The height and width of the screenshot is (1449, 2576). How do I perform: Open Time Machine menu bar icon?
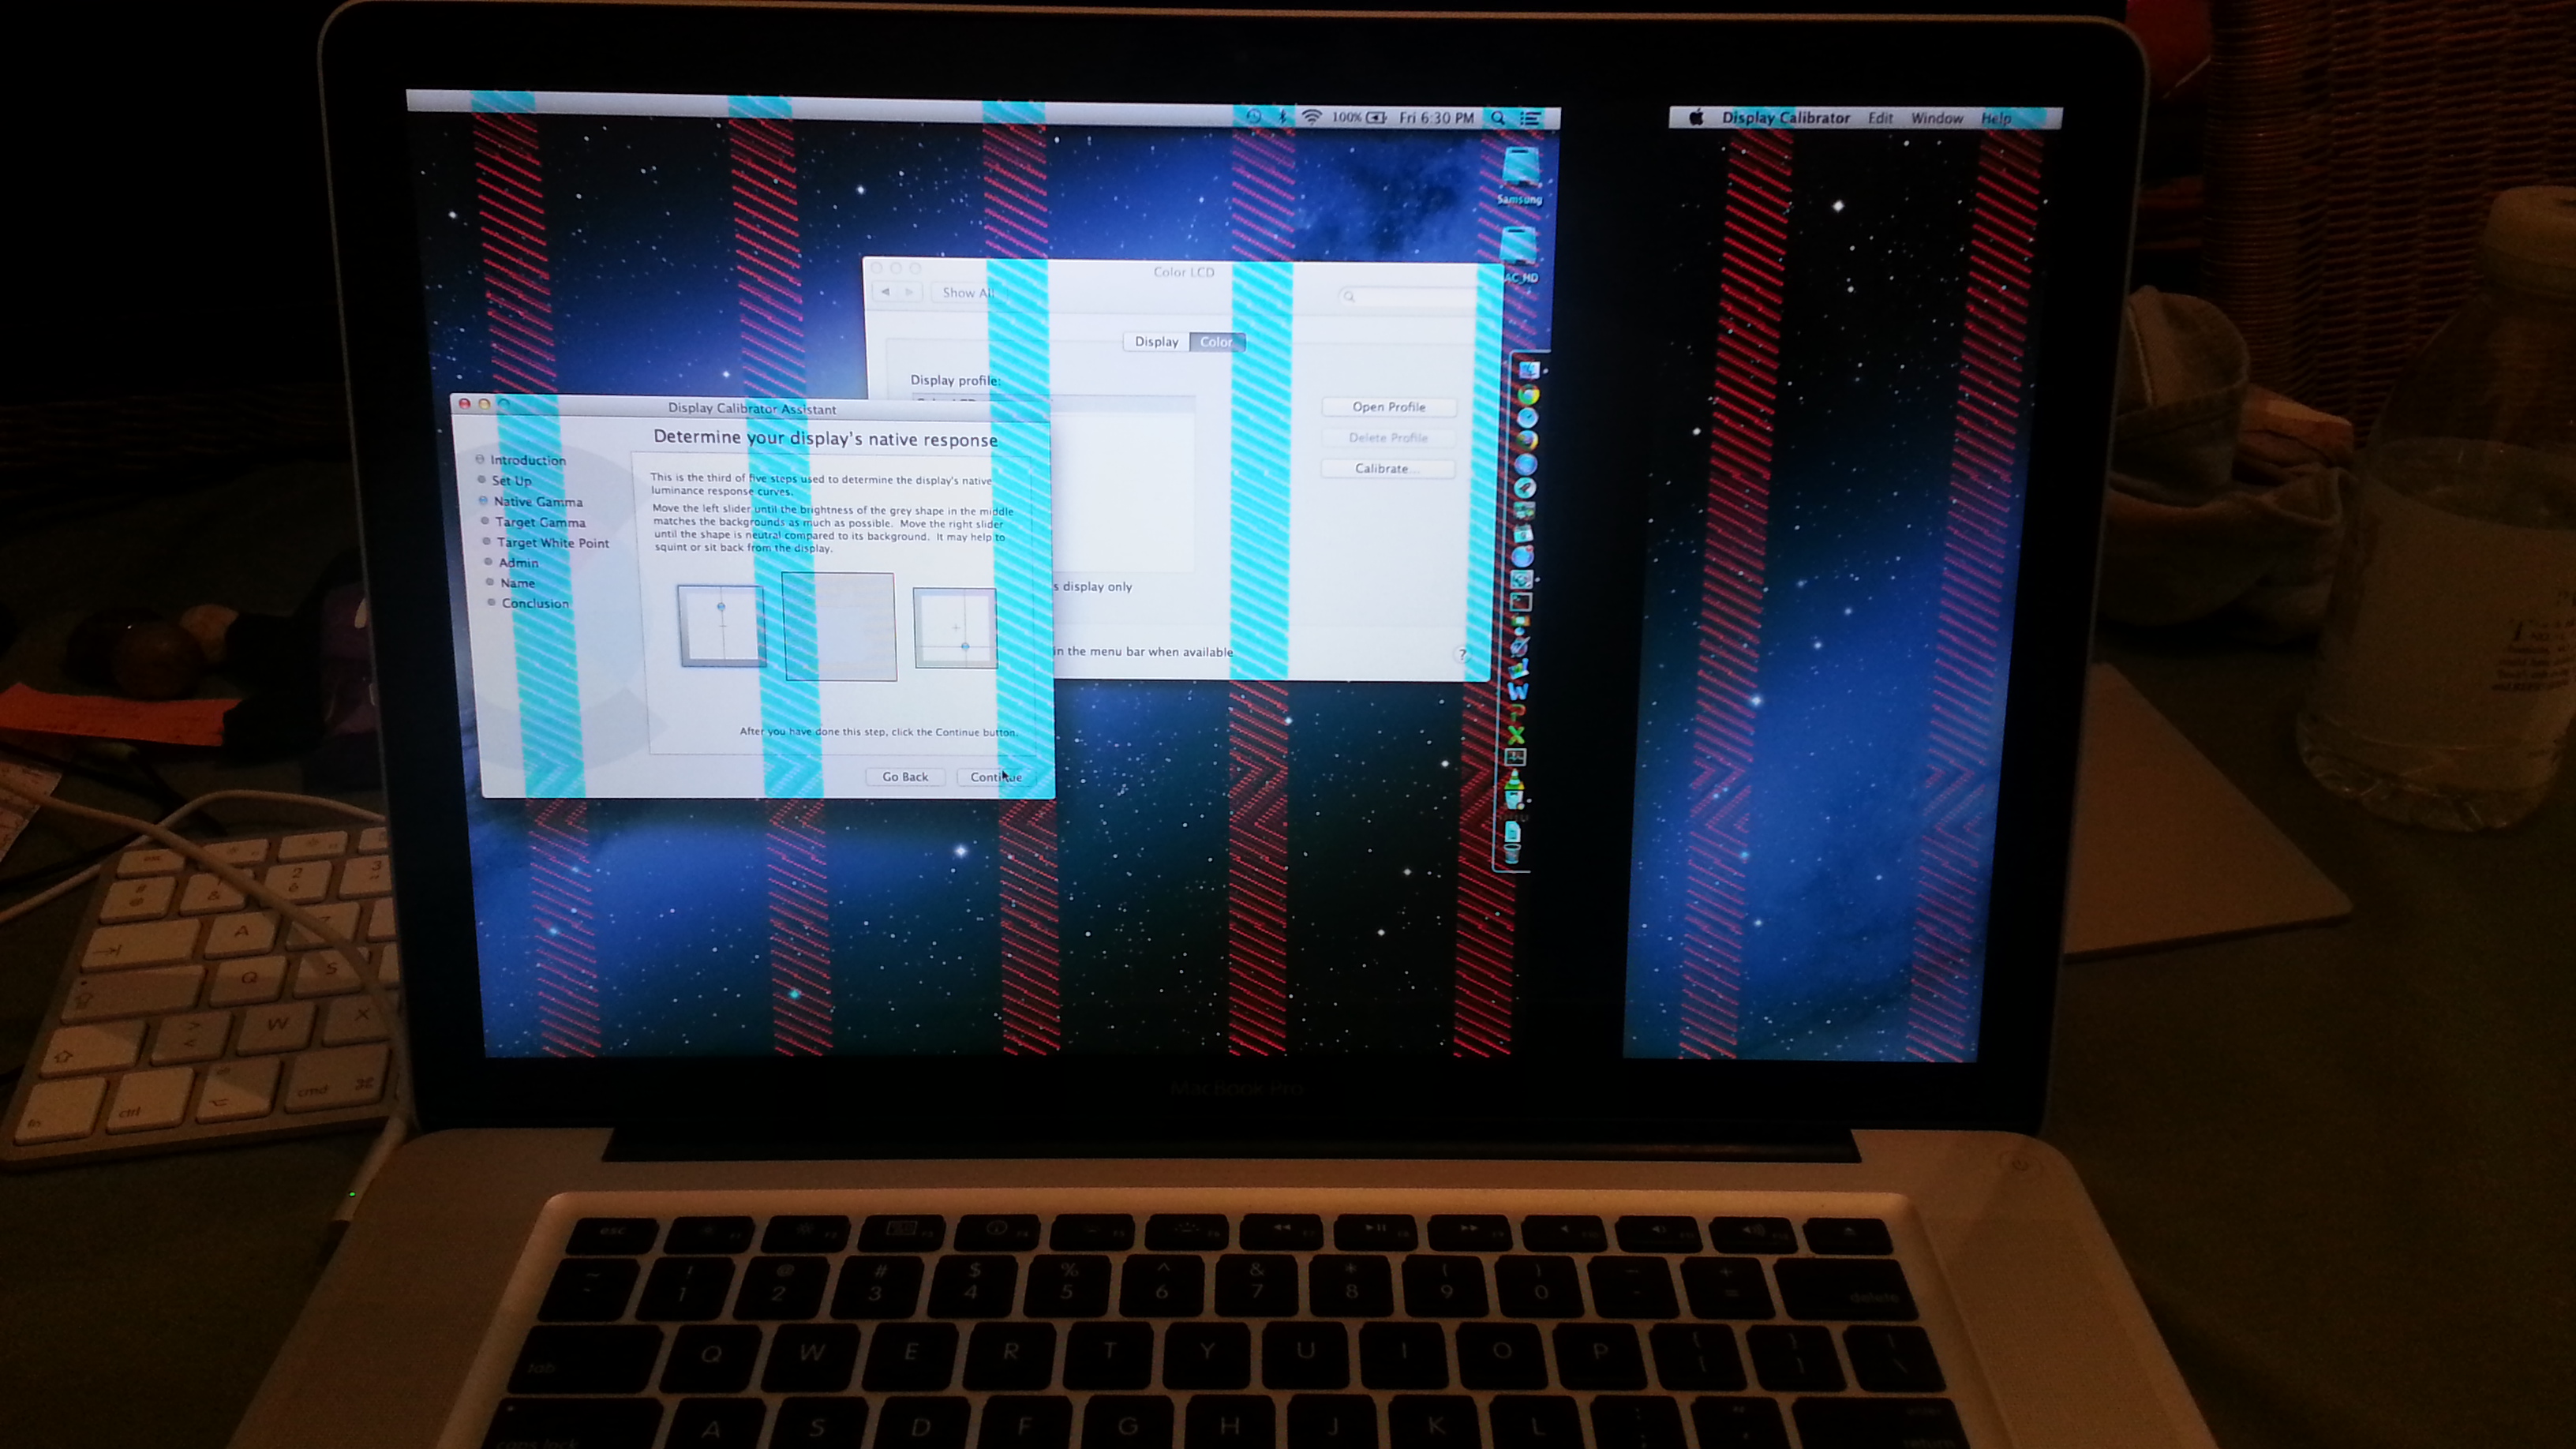coord(1253,117)
